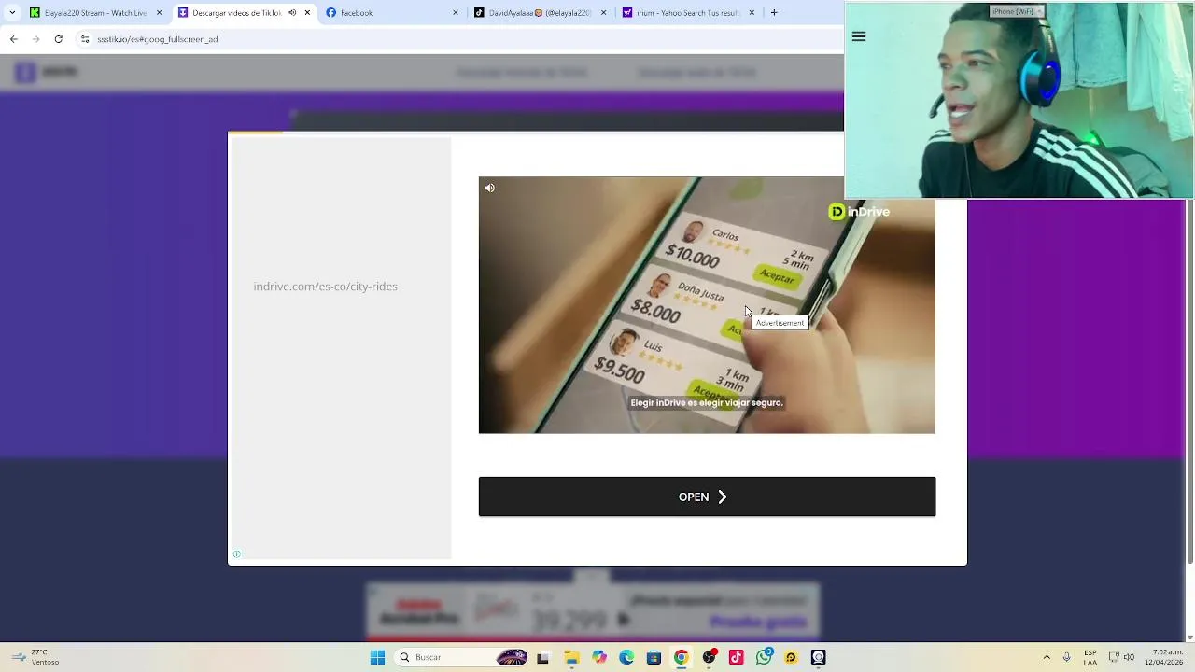Click the microphone tray icon
1195x672 pixels.
pos(1066,657)
